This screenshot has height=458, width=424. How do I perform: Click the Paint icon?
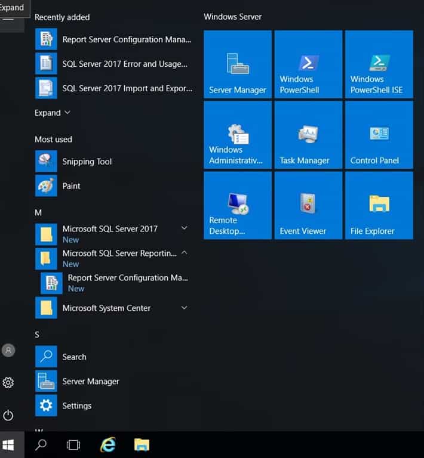[x=46, y=186]
